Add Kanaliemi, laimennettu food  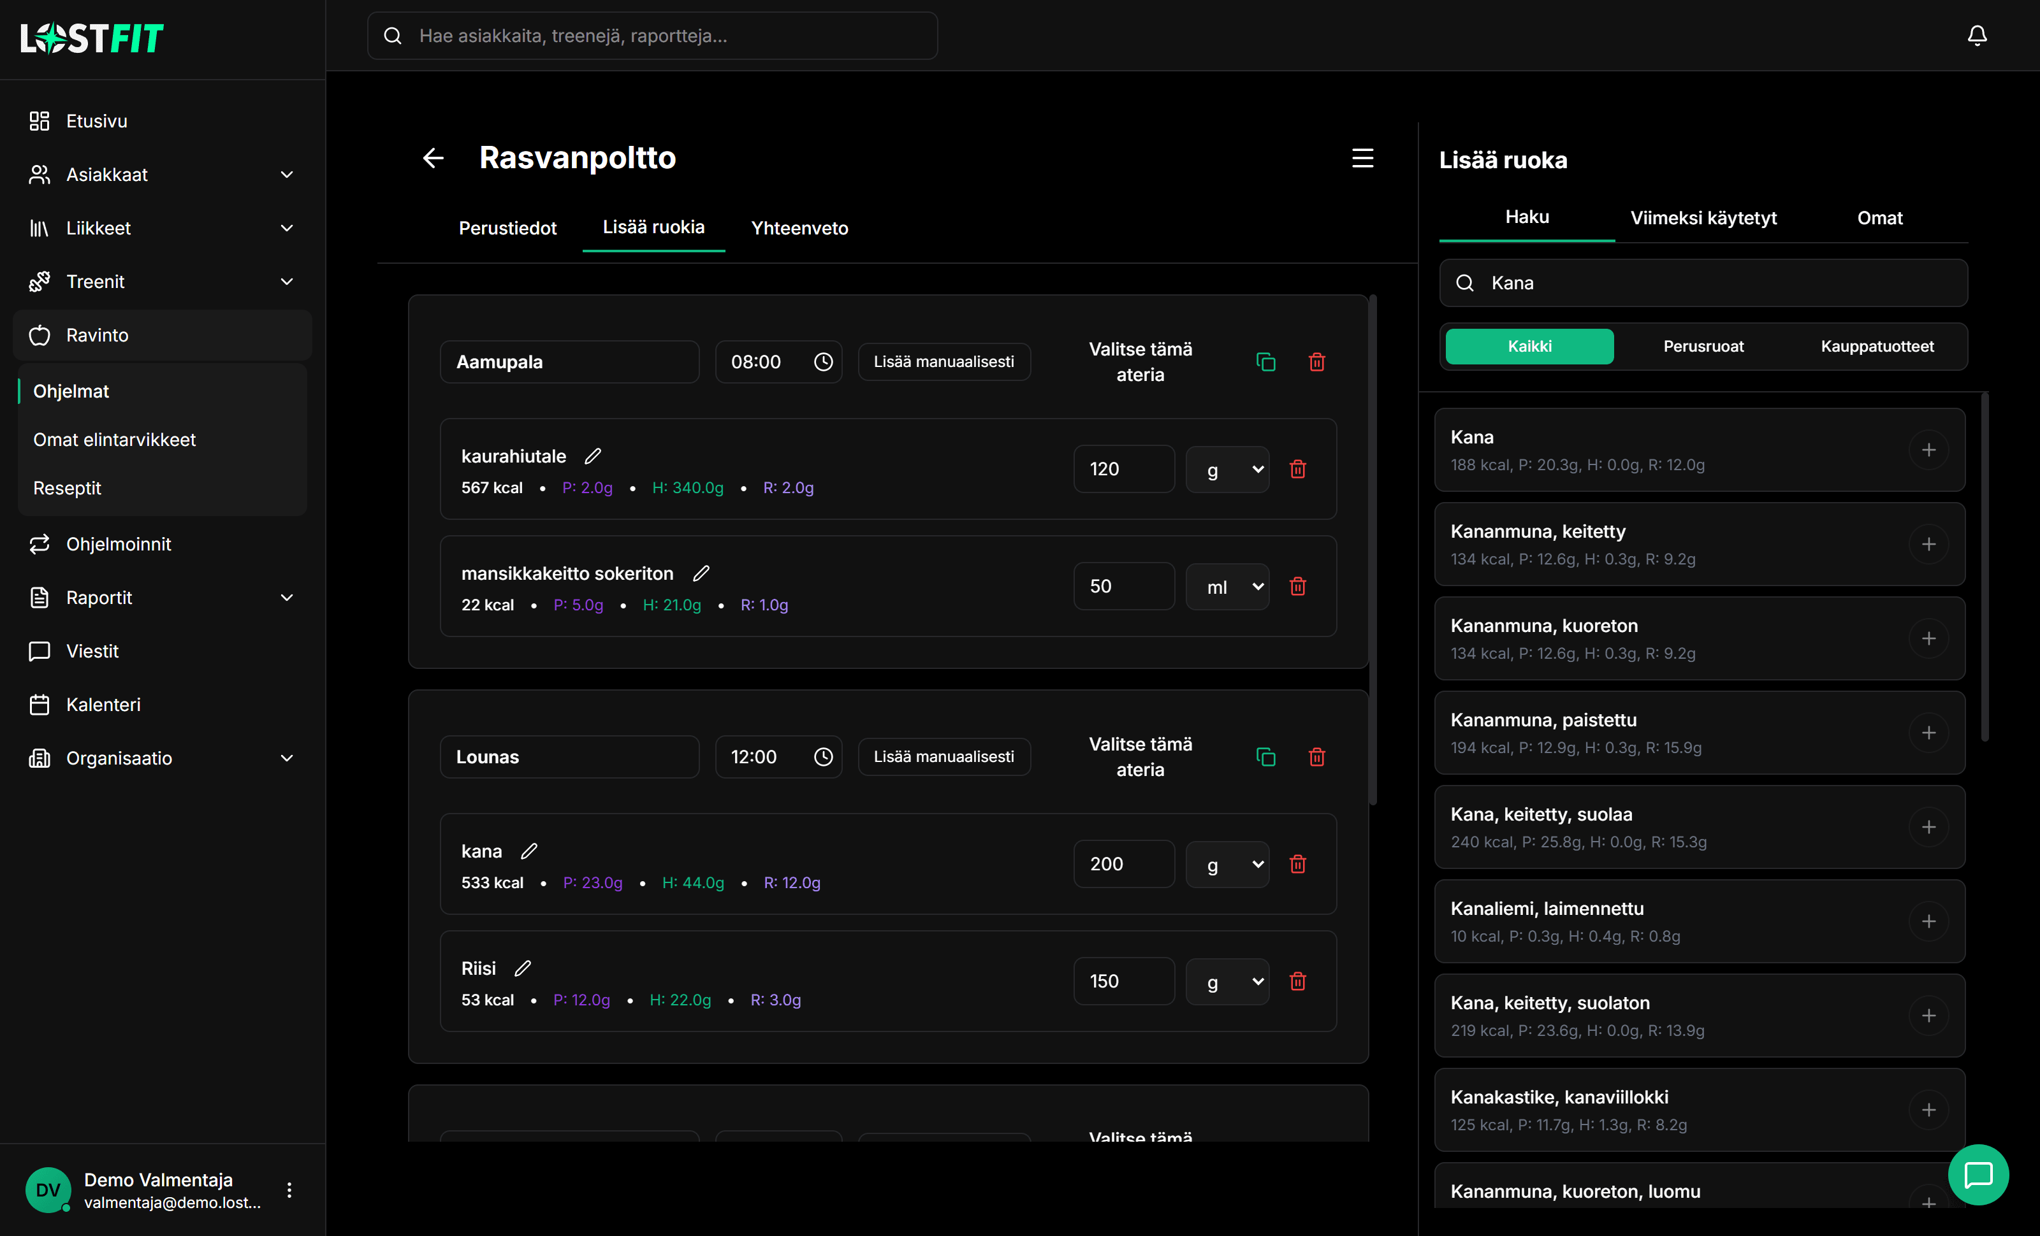click(x=1928, y=922)
